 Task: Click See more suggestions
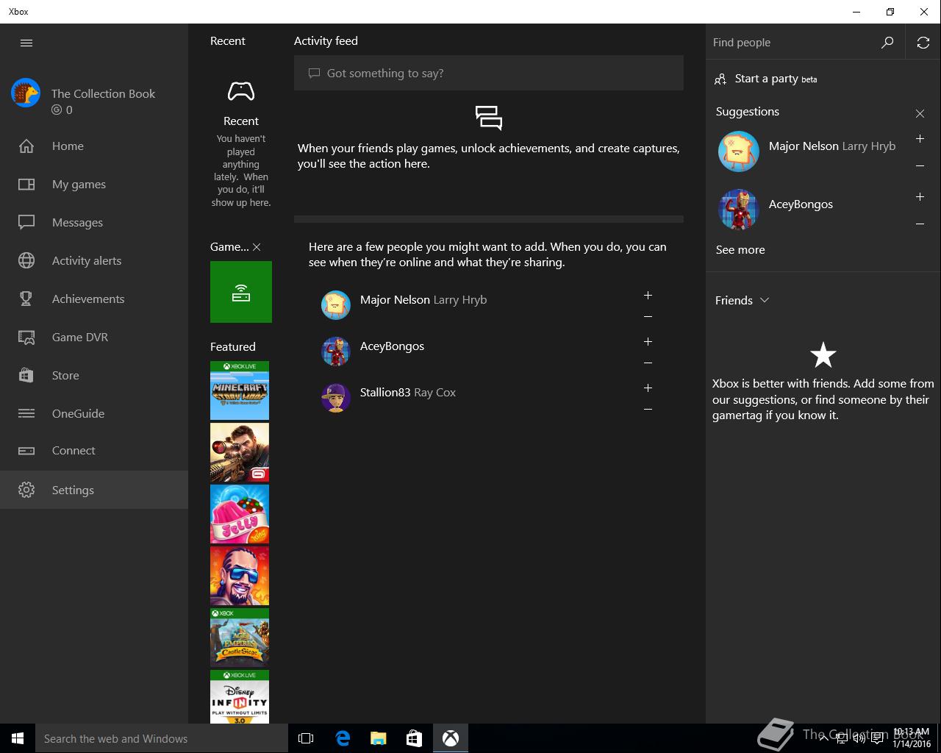pyautogui.click(x=740, y=250)
